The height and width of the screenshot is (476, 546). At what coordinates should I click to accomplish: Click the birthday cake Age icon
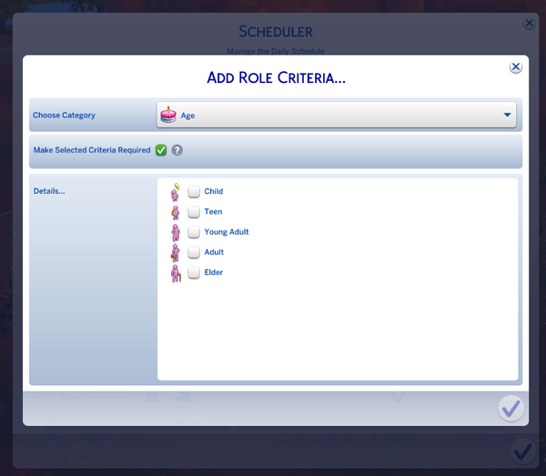tap(167, 116)
